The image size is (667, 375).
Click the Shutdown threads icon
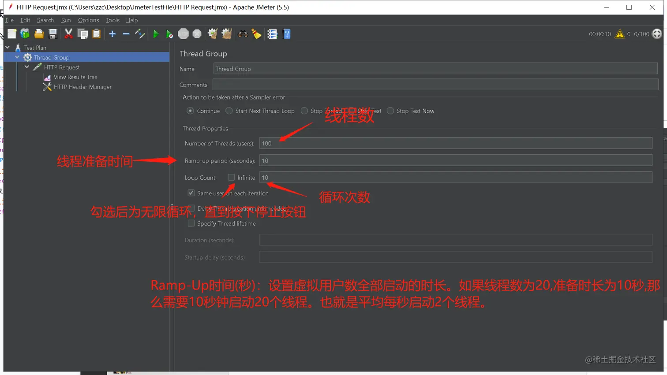pos(197,34)
